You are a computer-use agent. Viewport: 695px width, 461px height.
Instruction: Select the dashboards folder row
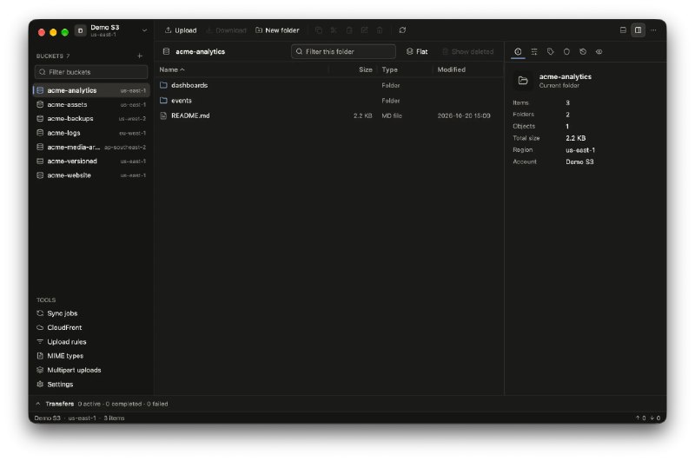point(329,85)
